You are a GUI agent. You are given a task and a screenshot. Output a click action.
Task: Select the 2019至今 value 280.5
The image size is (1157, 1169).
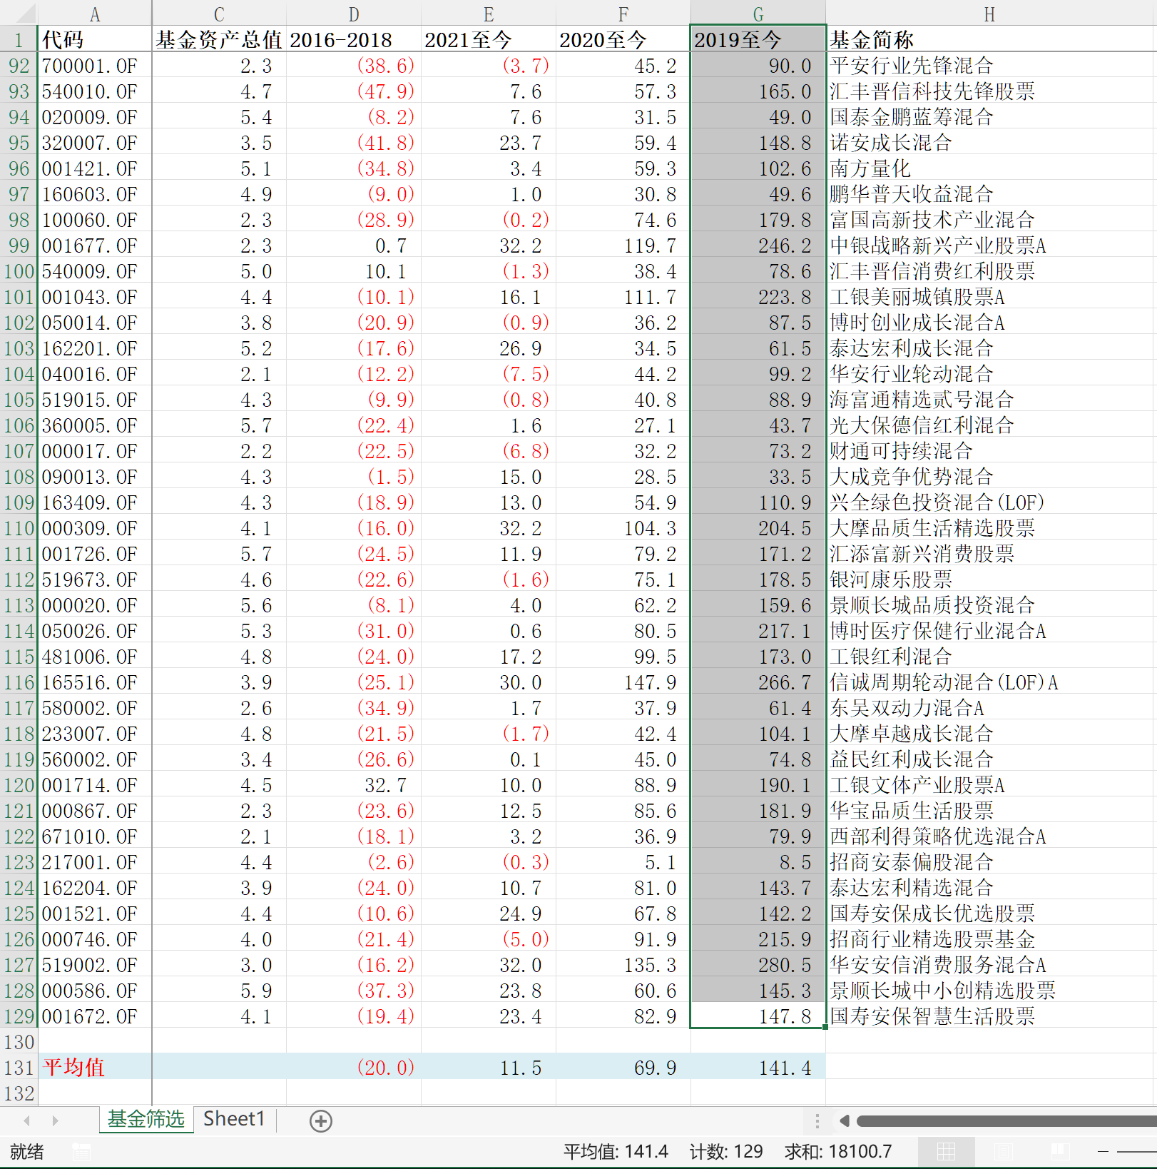coord(758,965)
